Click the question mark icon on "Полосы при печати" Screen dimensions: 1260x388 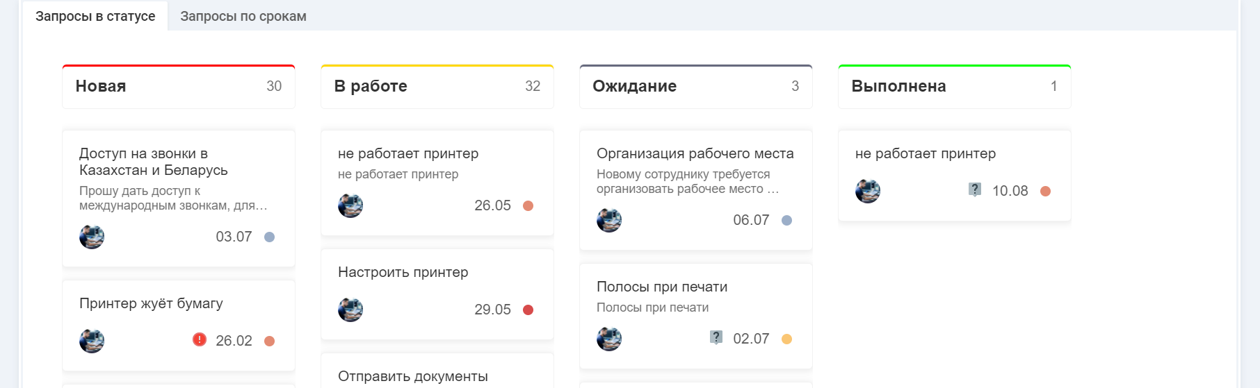click(x=716, y=337)
